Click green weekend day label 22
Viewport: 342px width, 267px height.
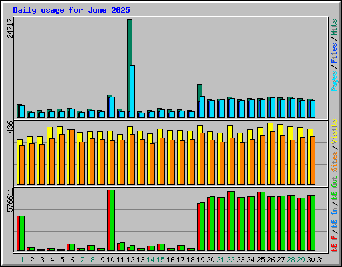coord(230,260)
